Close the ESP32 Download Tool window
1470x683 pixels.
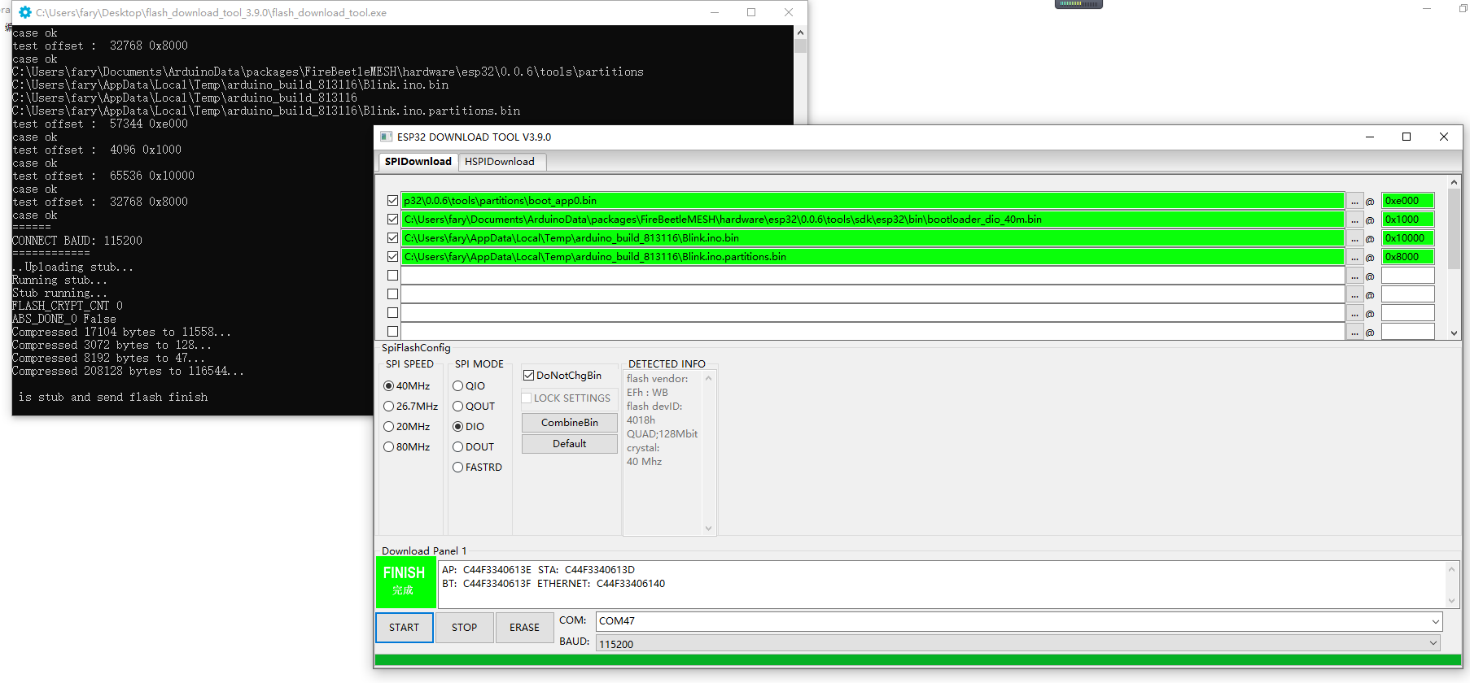point(1444,137)
